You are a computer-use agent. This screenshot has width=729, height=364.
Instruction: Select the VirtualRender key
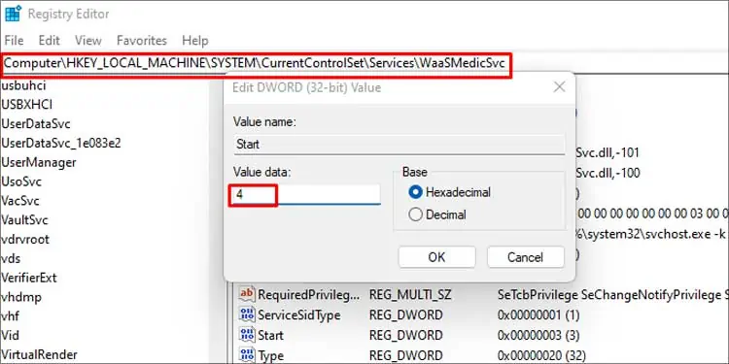(x=39, y=354)
